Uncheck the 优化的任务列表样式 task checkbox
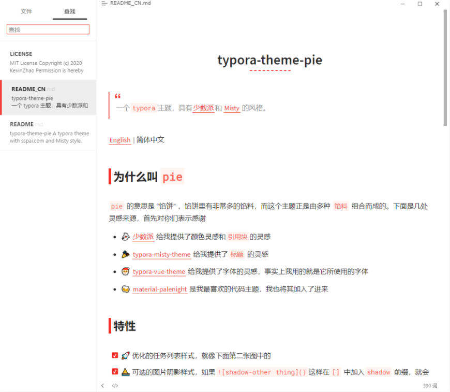 [115, 356]
